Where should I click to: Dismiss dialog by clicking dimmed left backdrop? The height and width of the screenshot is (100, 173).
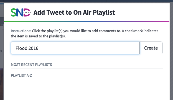point(2,55)
